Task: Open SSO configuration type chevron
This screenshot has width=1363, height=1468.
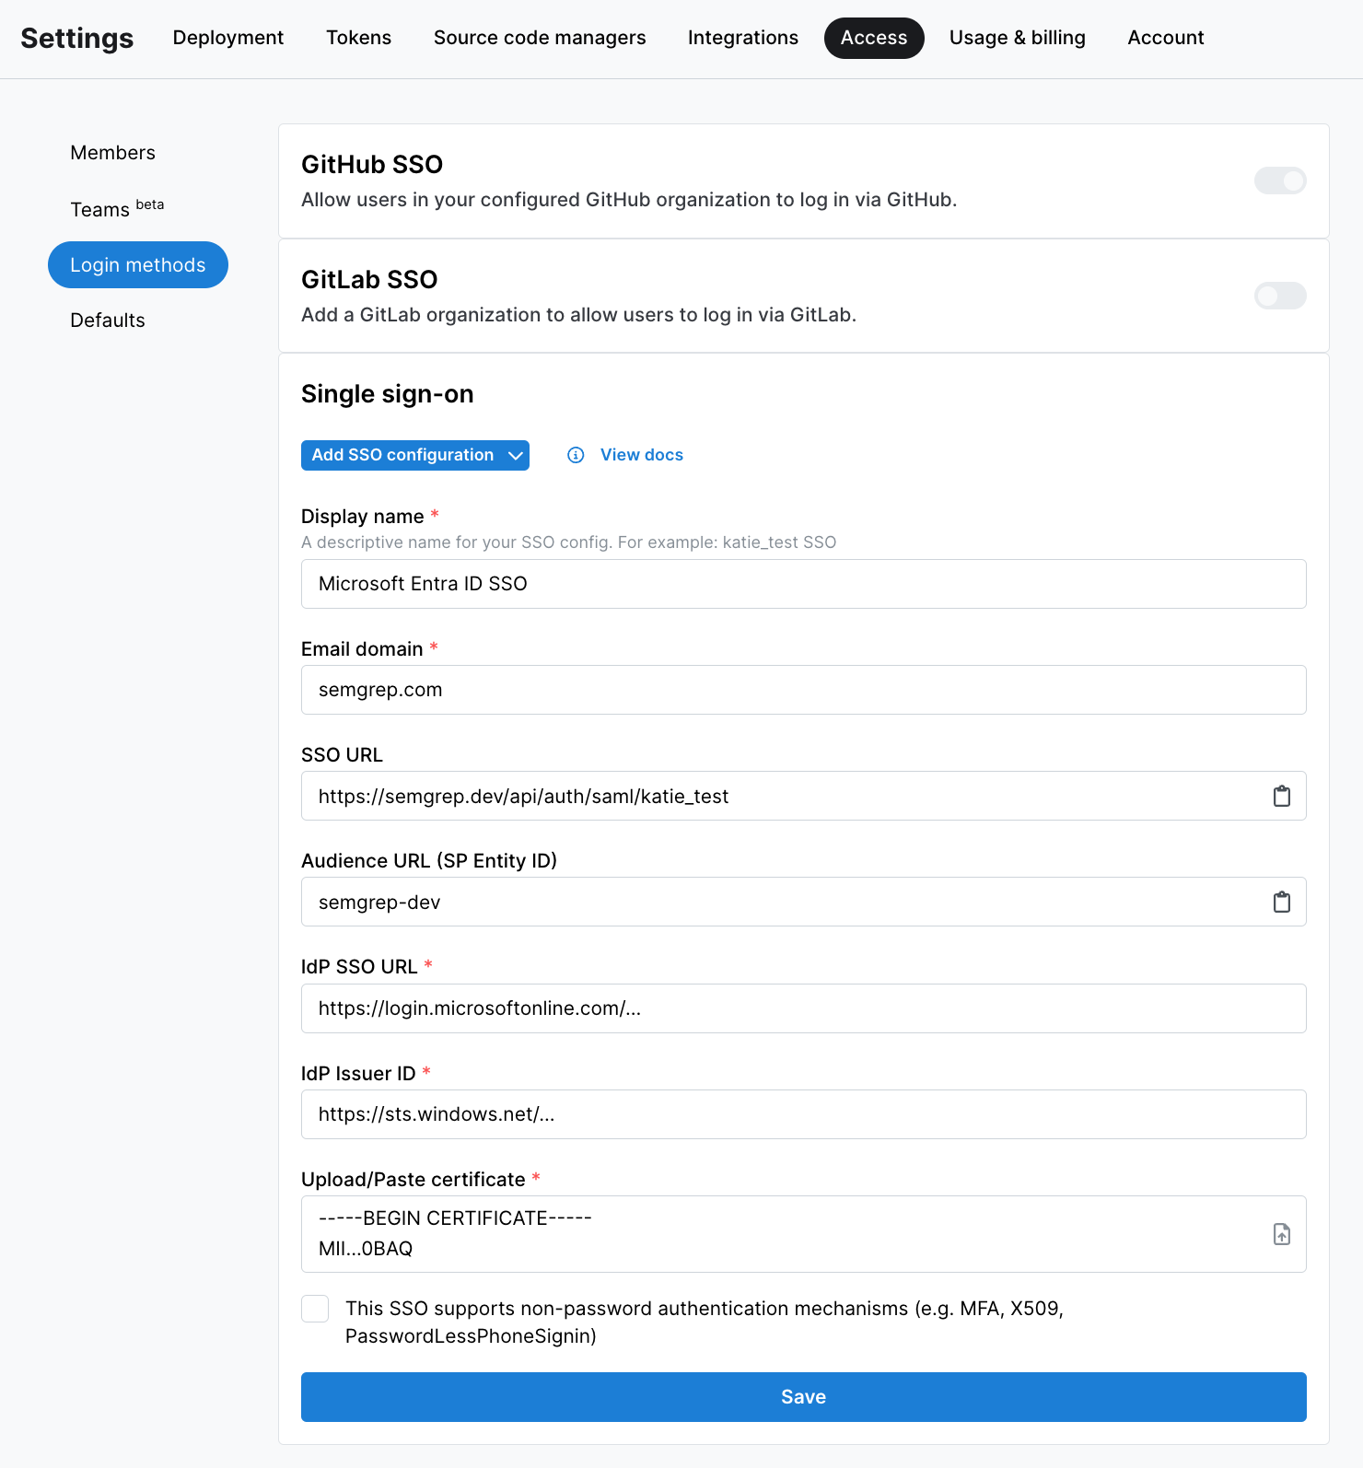Action: pyautogui.click(x=515, y=455)
